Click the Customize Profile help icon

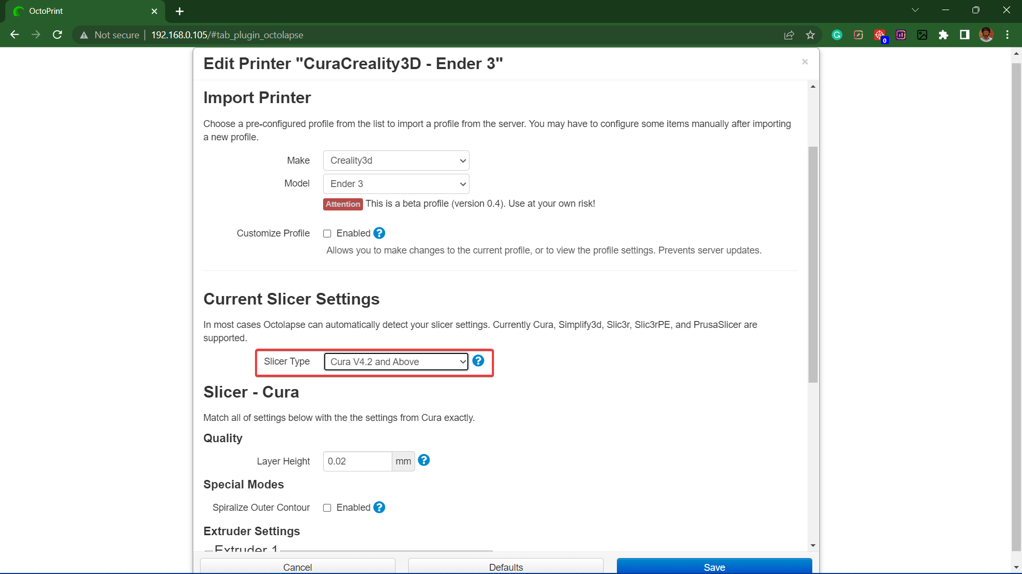[x=379, y=233]
